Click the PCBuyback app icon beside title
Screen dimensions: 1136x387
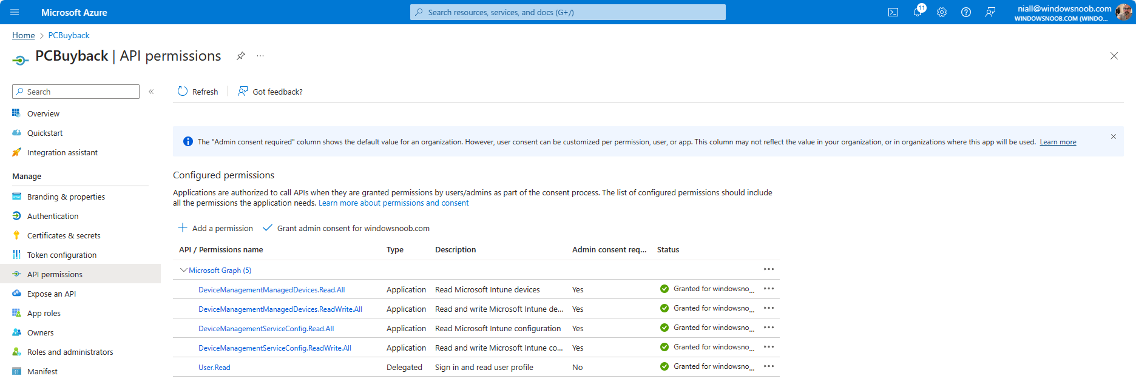[21, 59]
